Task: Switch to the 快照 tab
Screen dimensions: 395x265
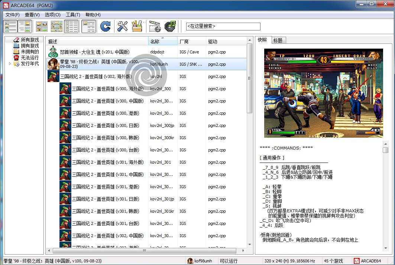Action: coord(262,40)
